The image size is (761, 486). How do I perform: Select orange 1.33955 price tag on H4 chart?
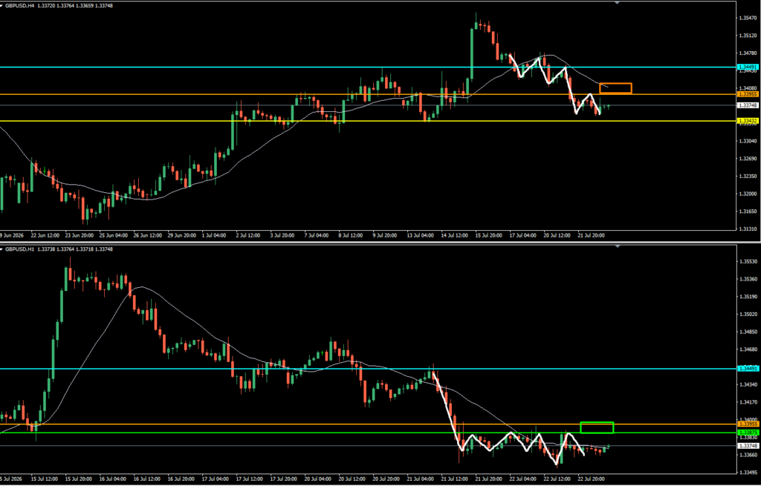[748, 94]
